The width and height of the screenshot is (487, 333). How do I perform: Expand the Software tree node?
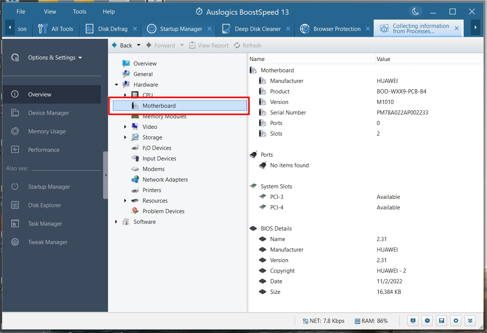pyautogui.click(x=116, y=222)
